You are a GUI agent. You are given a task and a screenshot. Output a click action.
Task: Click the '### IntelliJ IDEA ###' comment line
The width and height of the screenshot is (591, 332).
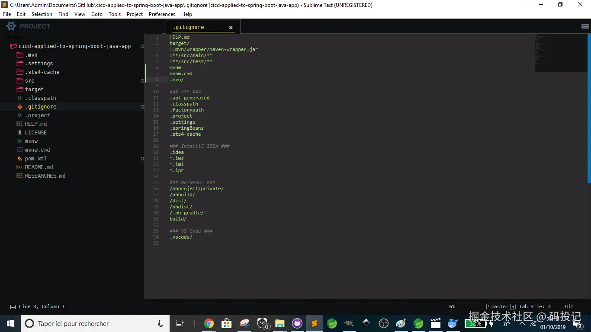pos(199,146)
